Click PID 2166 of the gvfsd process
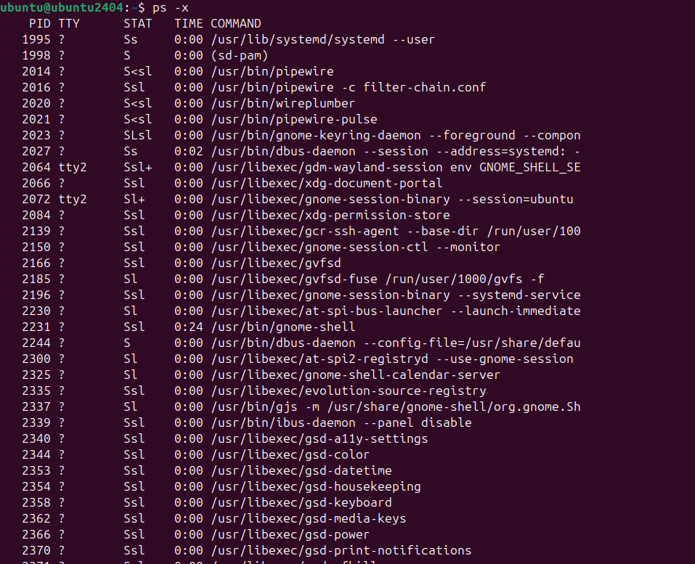The height and width of the screenshot is (564, 695). [36, 263]
